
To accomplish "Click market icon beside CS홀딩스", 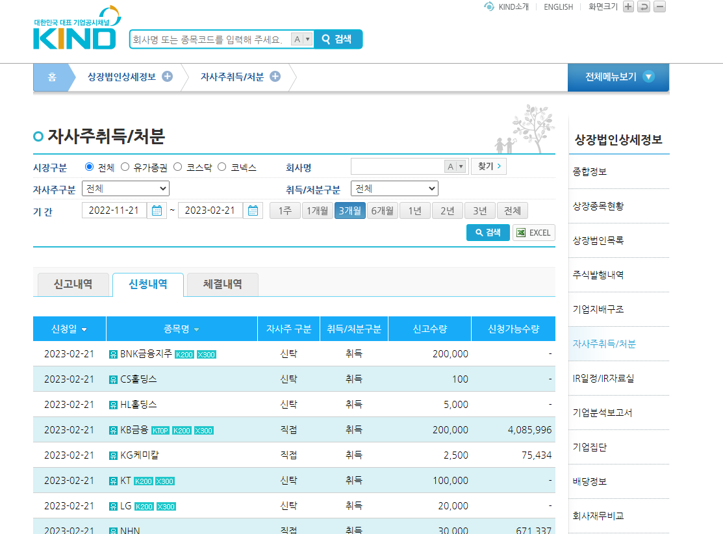I will (x=113, y=380).
